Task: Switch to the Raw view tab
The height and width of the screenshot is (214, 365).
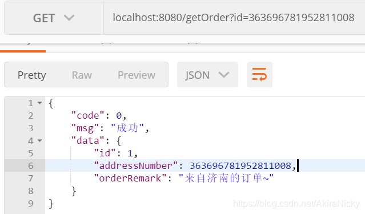Action: [x=82, y=75]
